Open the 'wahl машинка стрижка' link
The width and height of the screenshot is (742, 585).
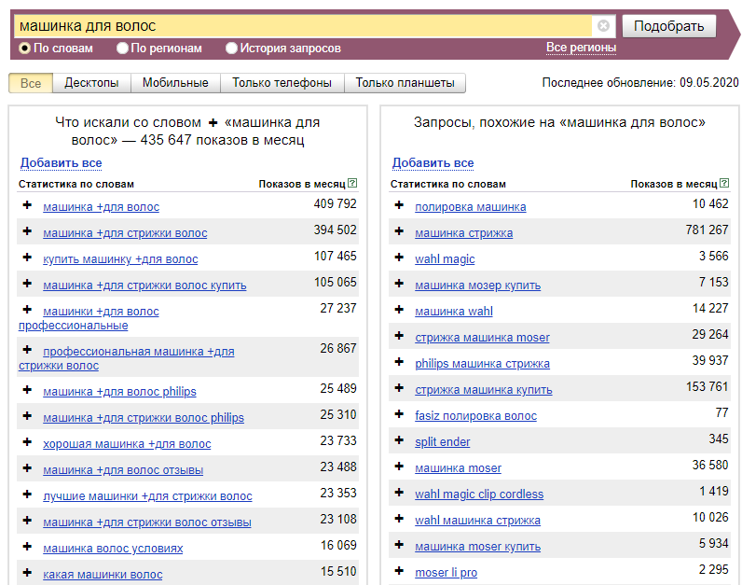tap(477, 520)
